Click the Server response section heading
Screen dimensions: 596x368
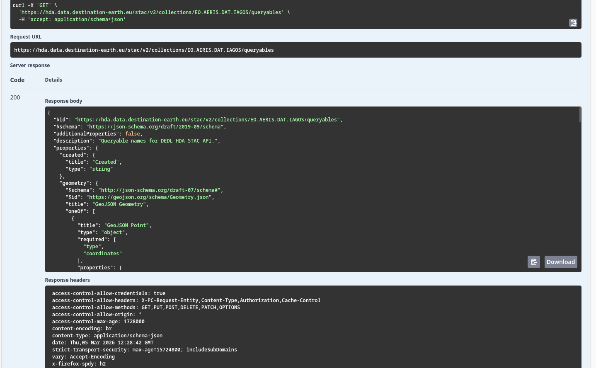pyautogui.click(x=30, y=65)
